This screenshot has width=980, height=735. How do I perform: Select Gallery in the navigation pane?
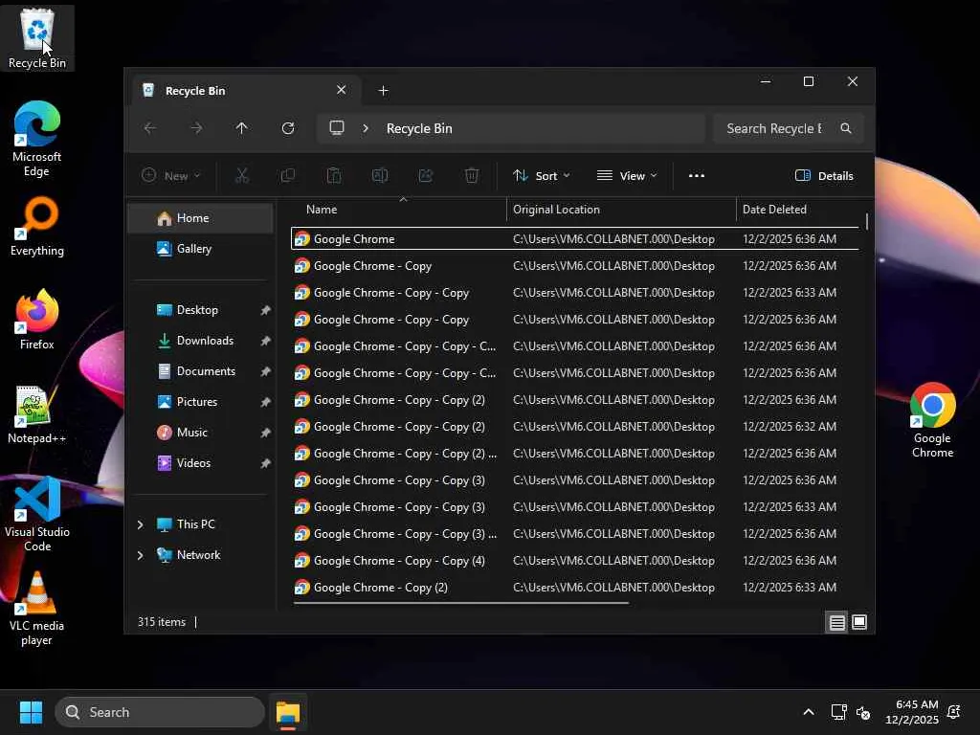[x=200, y=249]
